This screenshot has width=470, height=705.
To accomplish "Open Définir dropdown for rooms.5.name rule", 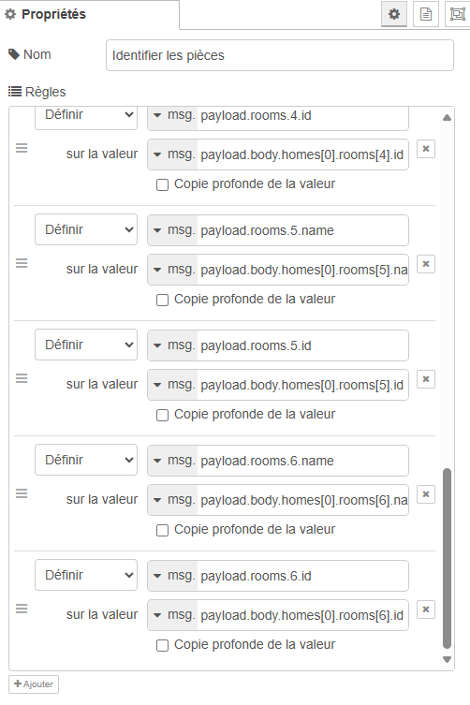I will 86,229.
